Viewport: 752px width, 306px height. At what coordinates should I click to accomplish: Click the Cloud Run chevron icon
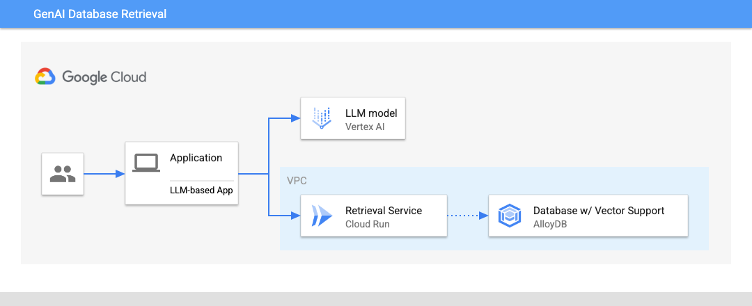(322, 216)
